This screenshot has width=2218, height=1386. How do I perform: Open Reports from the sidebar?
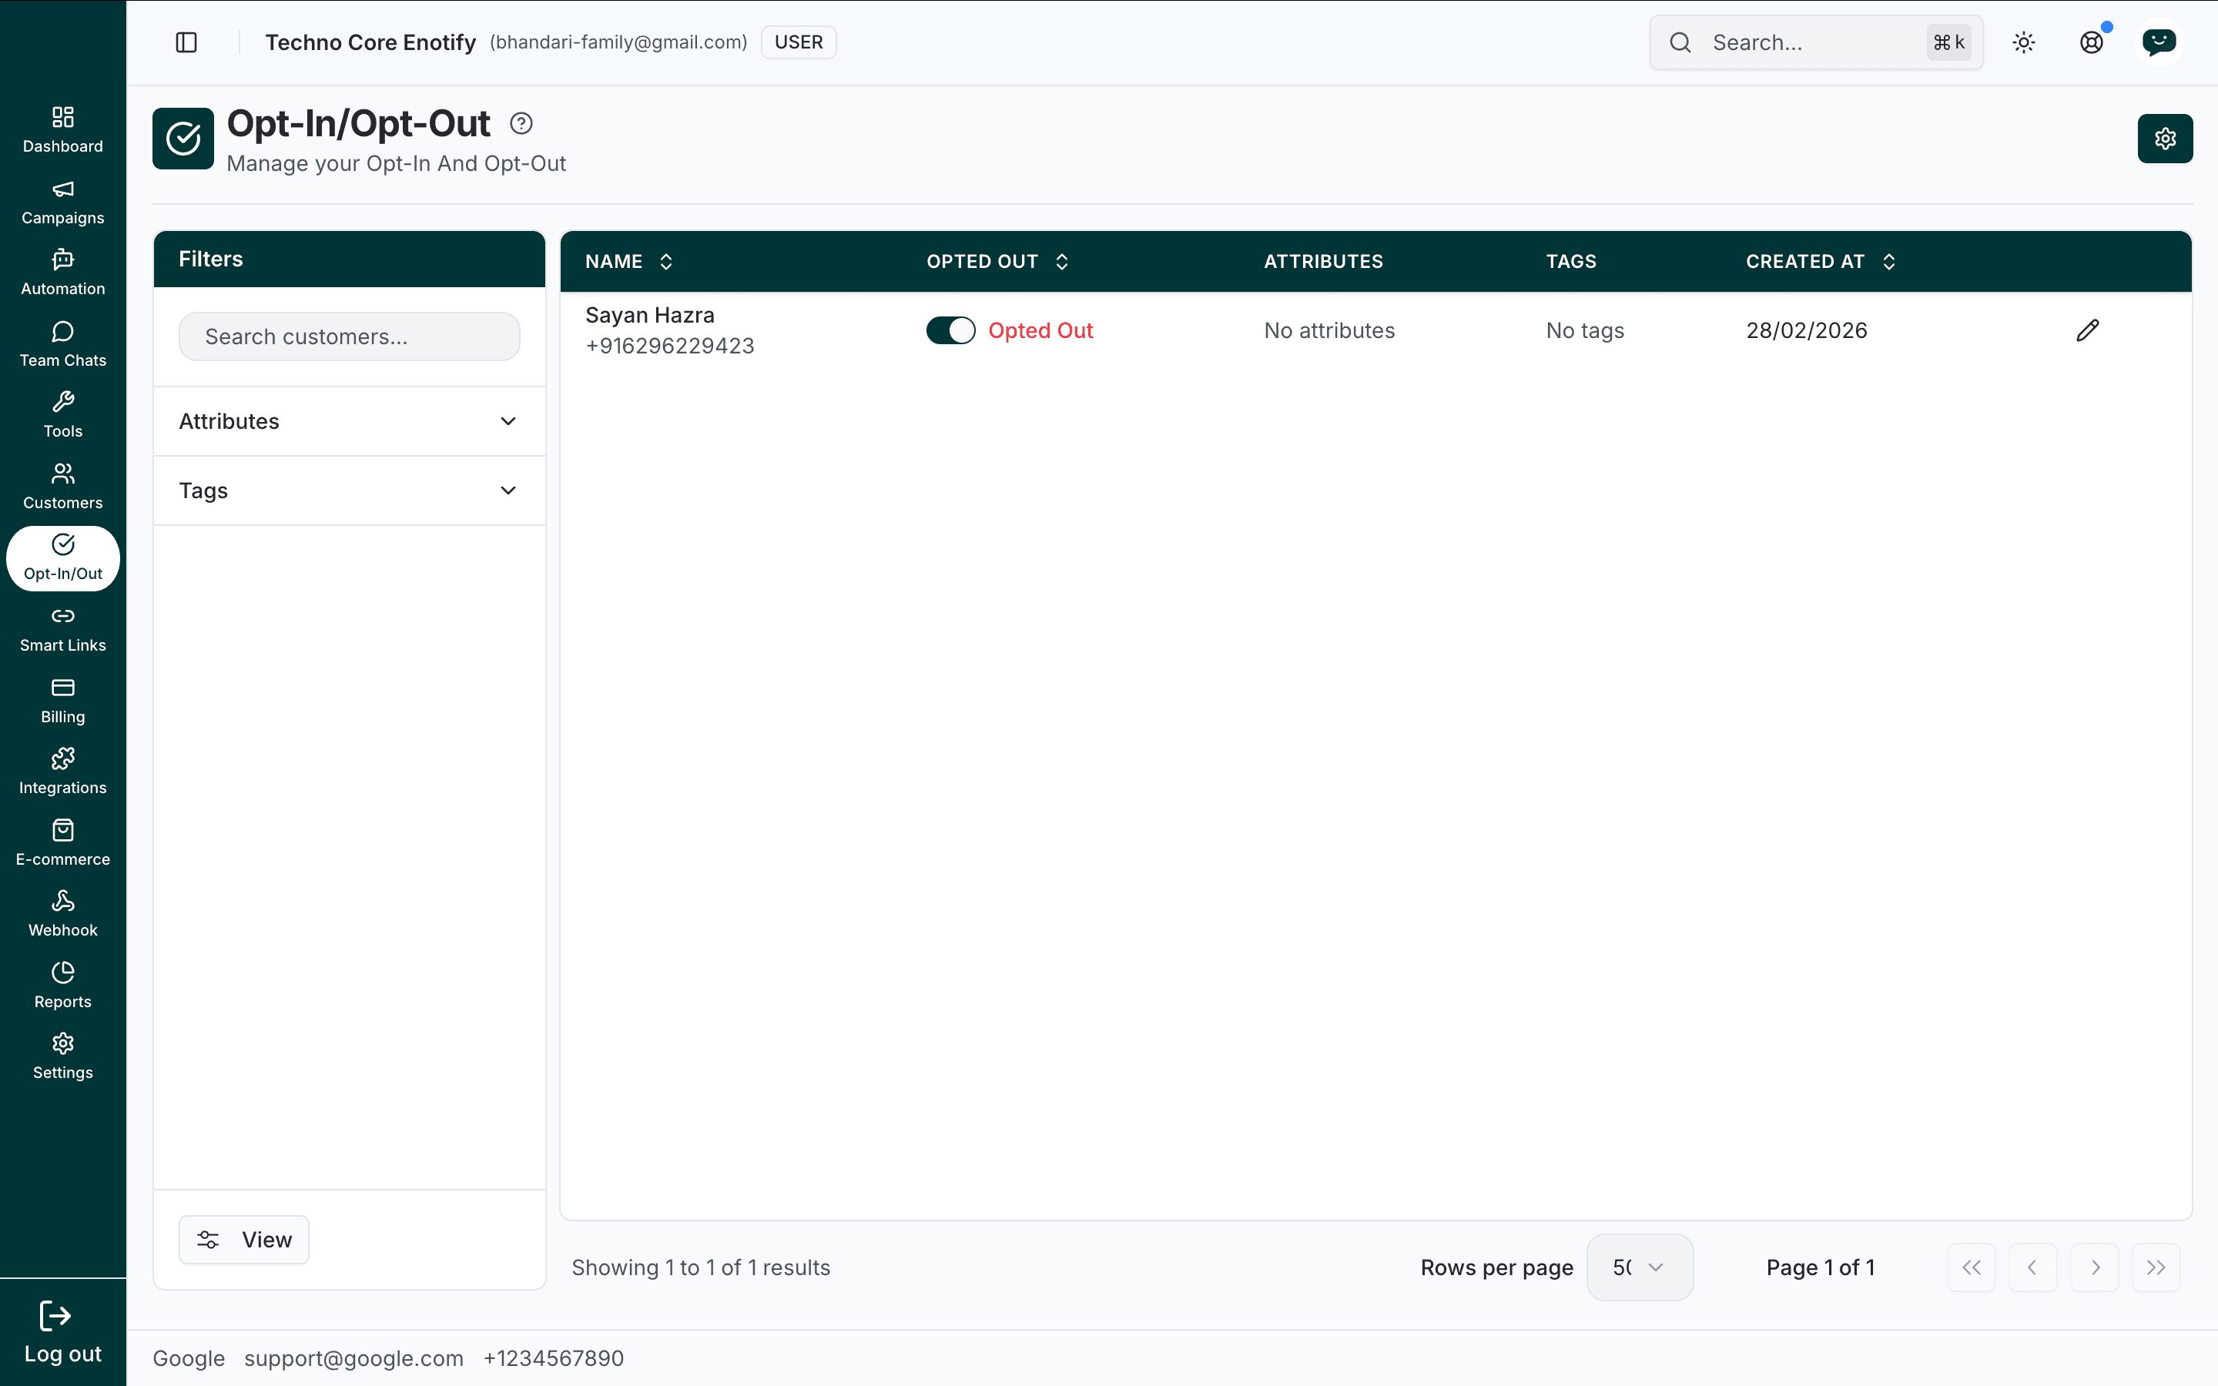tap(62, 986)
